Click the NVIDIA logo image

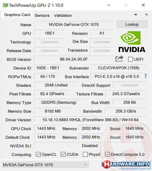(x=132, y=42)
